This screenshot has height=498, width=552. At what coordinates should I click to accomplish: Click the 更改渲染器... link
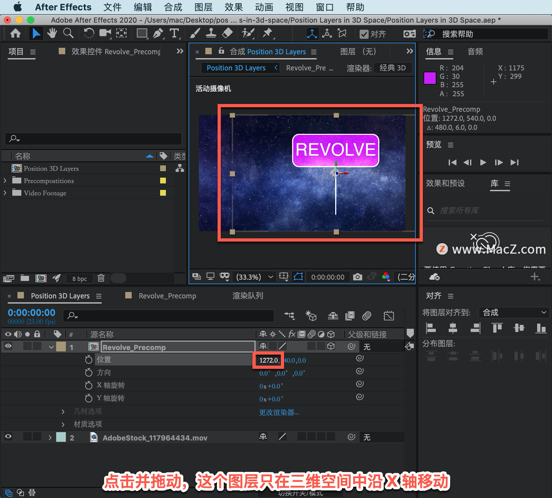click(279, 412)
